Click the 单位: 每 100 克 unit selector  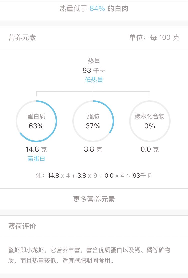tap(154, 37)
